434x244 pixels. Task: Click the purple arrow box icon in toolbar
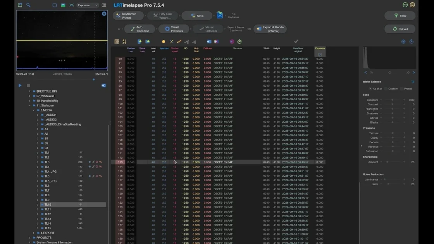click(217, 41)
